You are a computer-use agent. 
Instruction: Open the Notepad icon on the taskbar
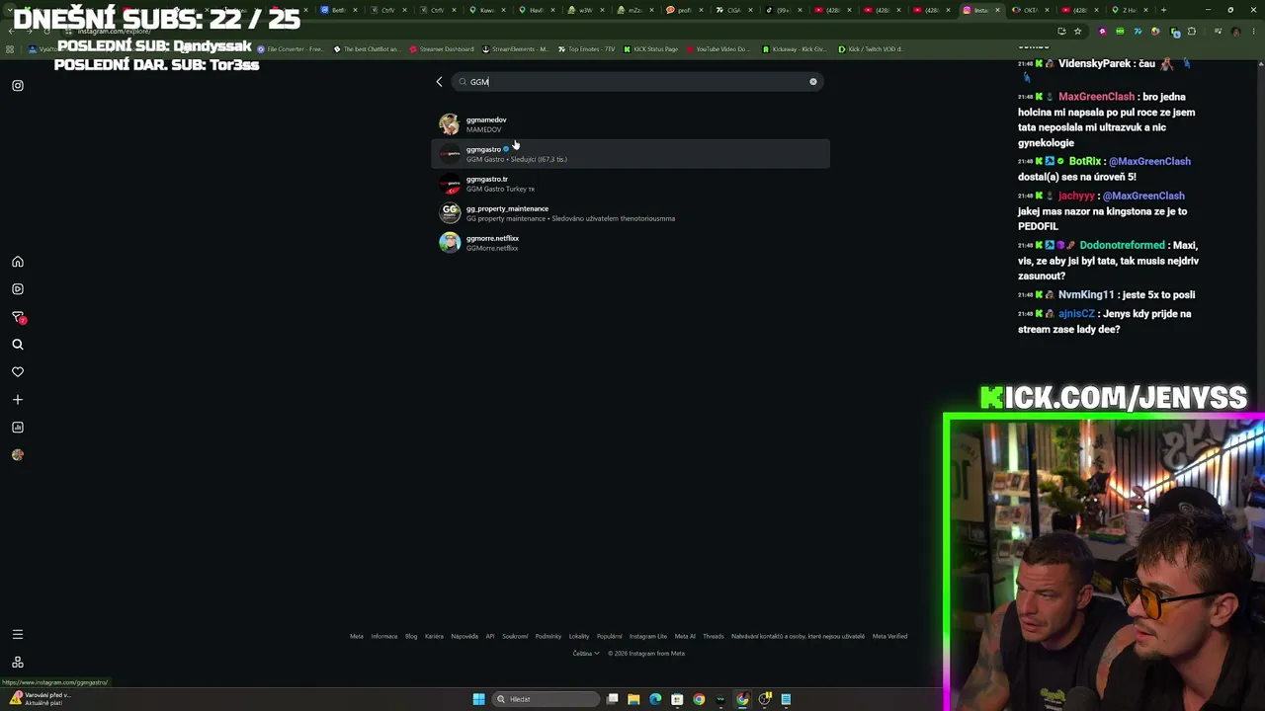pyautogui.click(x=786, y=699)
